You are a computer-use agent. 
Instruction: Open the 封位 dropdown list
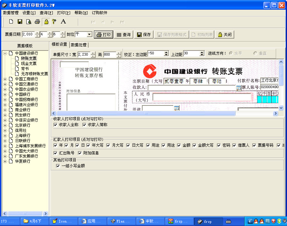point(89,34)
